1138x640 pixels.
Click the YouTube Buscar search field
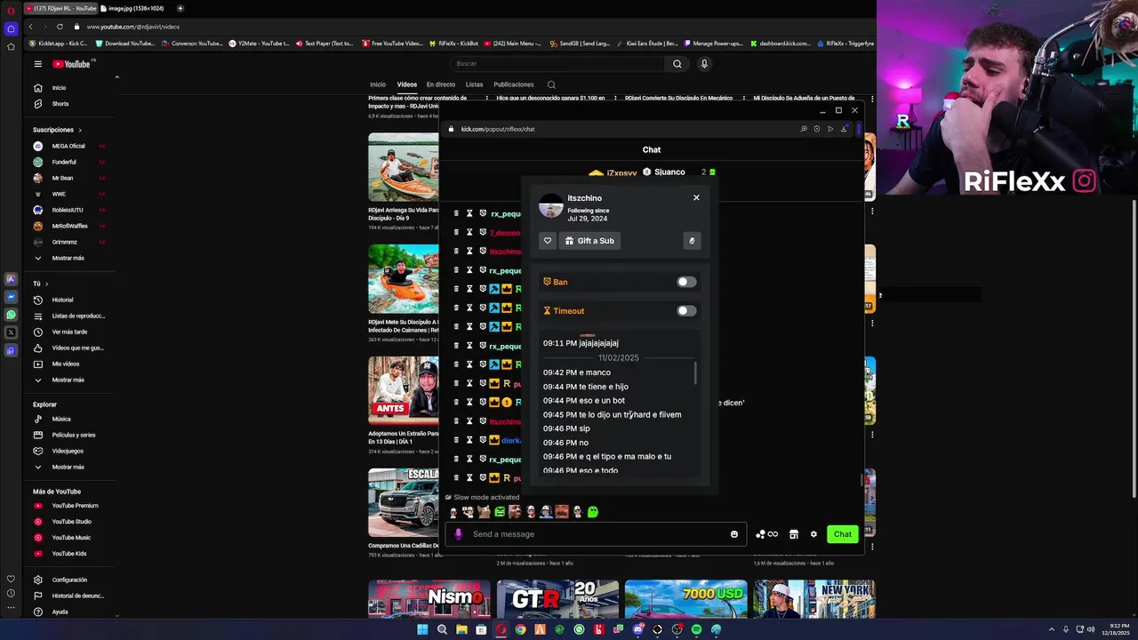[557, 64]
